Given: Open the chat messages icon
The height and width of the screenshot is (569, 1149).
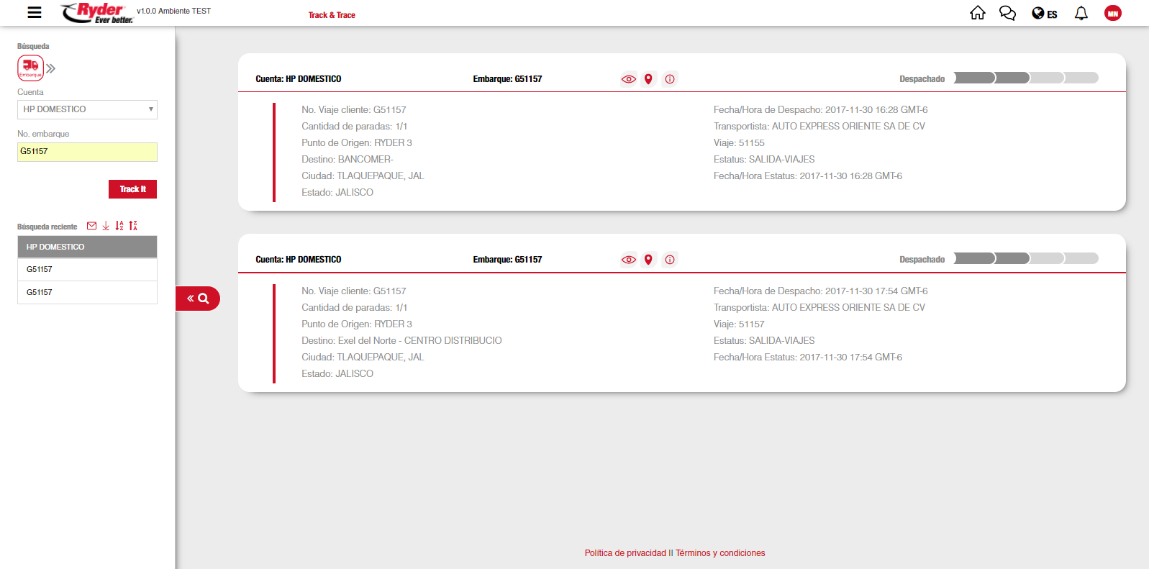Looking at the screenshot, I should tap(1007, 13).
